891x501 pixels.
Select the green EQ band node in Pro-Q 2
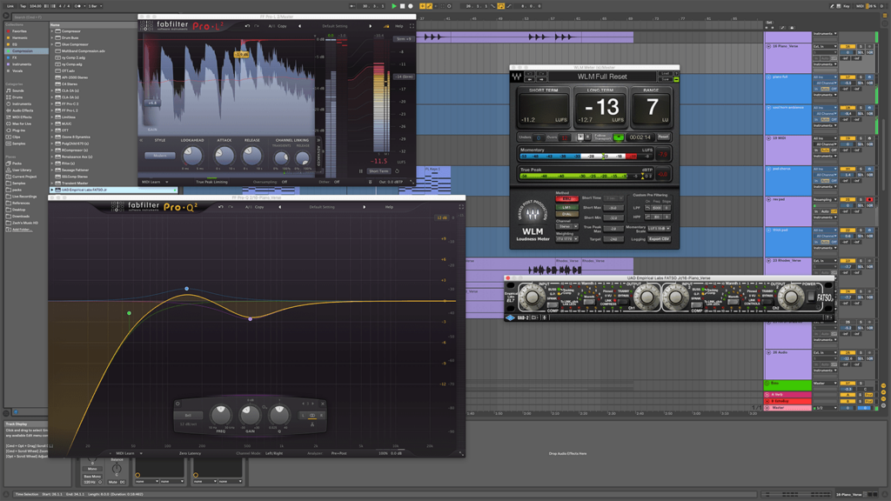[x=130, y=313]
